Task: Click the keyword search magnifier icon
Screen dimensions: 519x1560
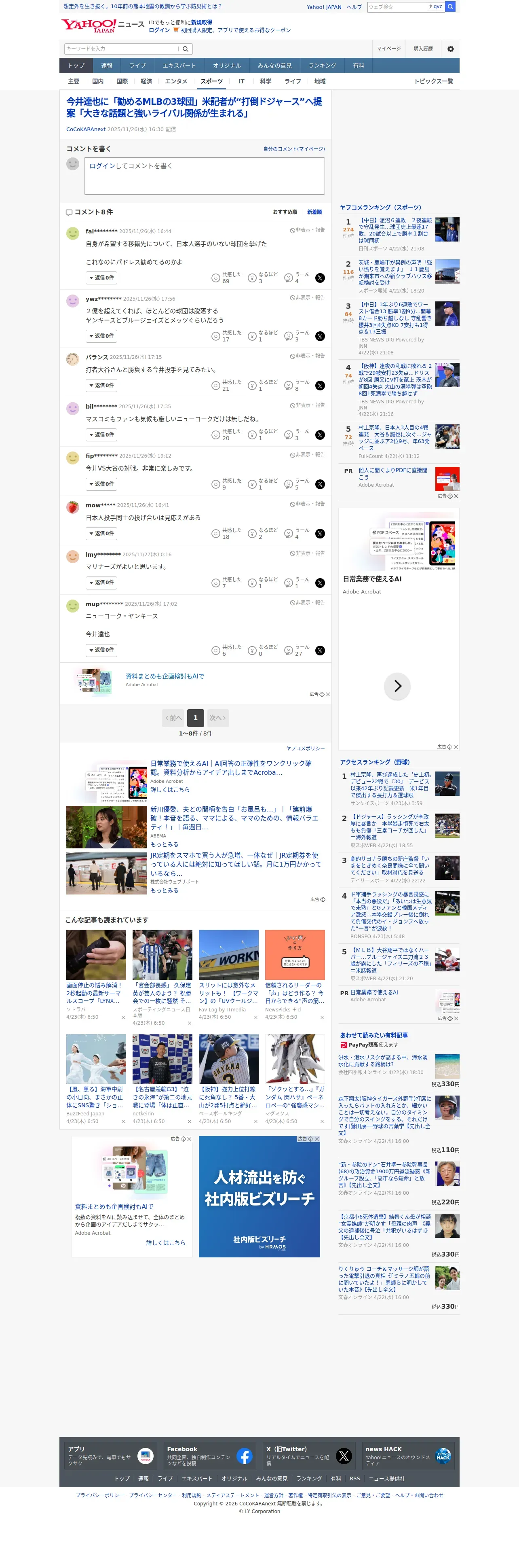Action: [x=186, y=49]
